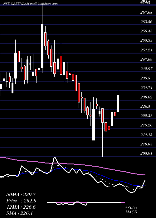Viewport: 156px width, 218px height.
Task: Click the 210.03 price axis label
Action: 146,144
